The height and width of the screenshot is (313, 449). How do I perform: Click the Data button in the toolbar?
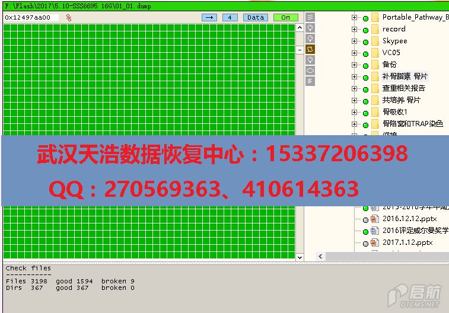256,17
